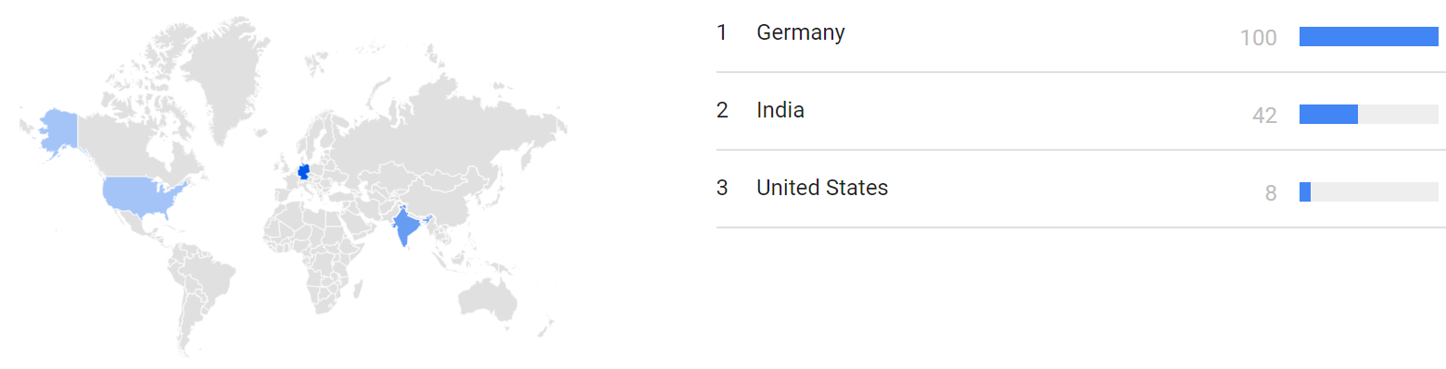Click rank number 3 beside United States

tap(722, 188)
